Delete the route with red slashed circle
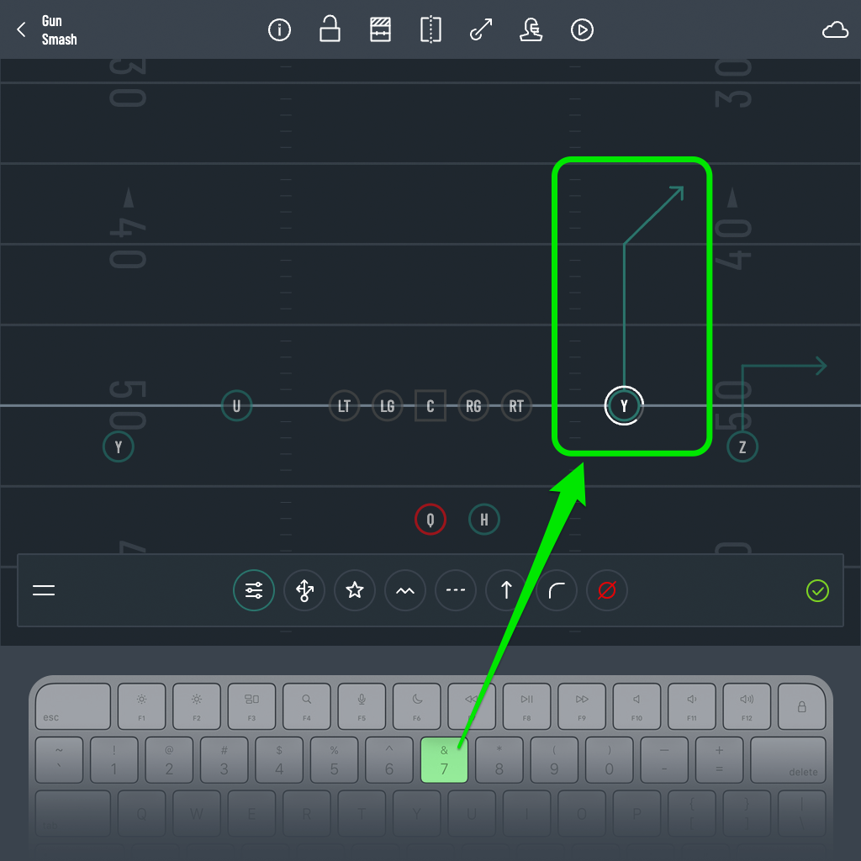The height and width of the screenshot is (861, 861). pos(607,590)
